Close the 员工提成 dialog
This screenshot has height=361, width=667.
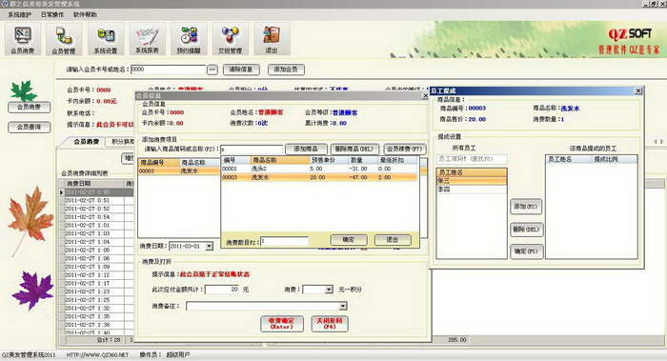tap(638, 90)
